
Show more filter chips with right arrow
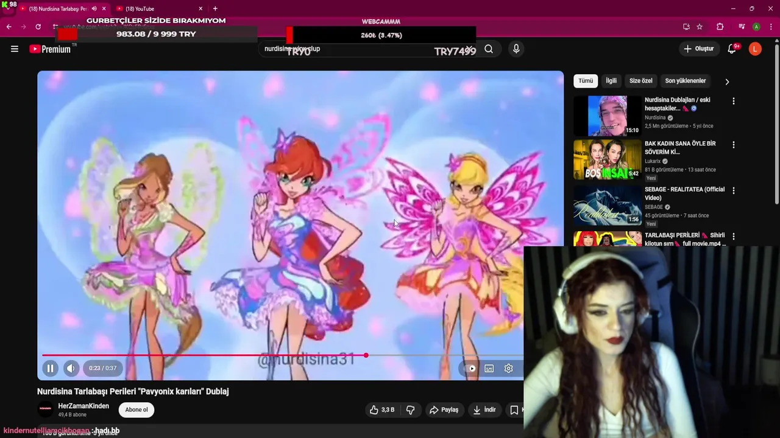pos(726,82)
